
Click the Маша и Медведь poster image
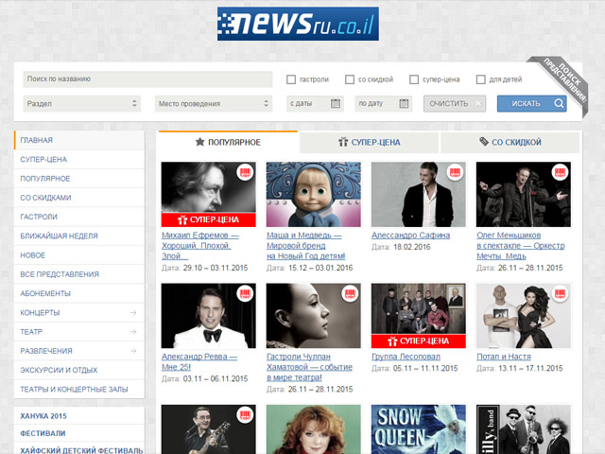313,194
